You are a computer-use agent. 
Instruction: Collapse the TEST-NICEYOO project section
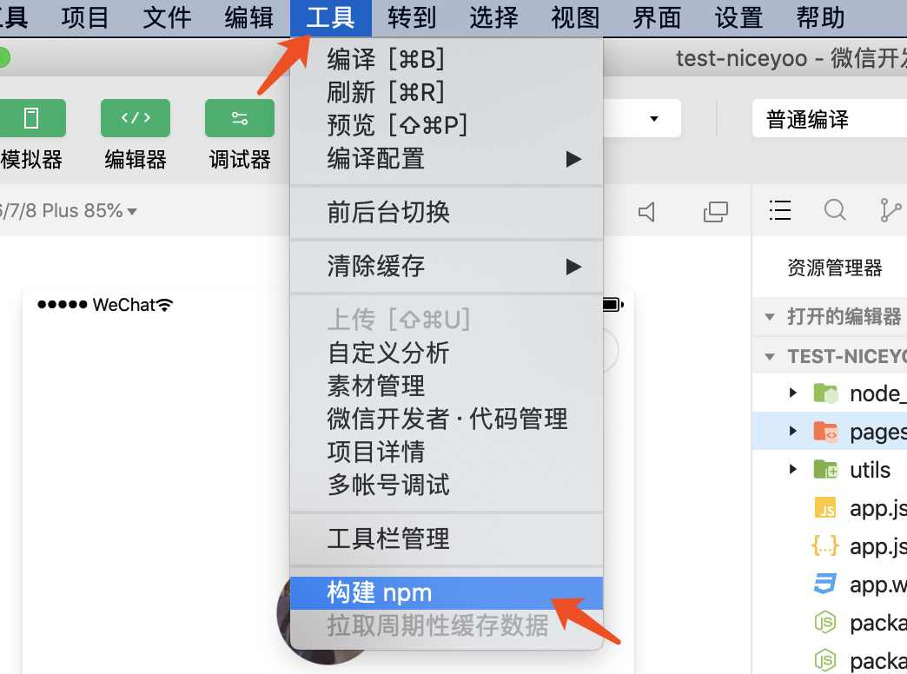[x=770, y=356]
